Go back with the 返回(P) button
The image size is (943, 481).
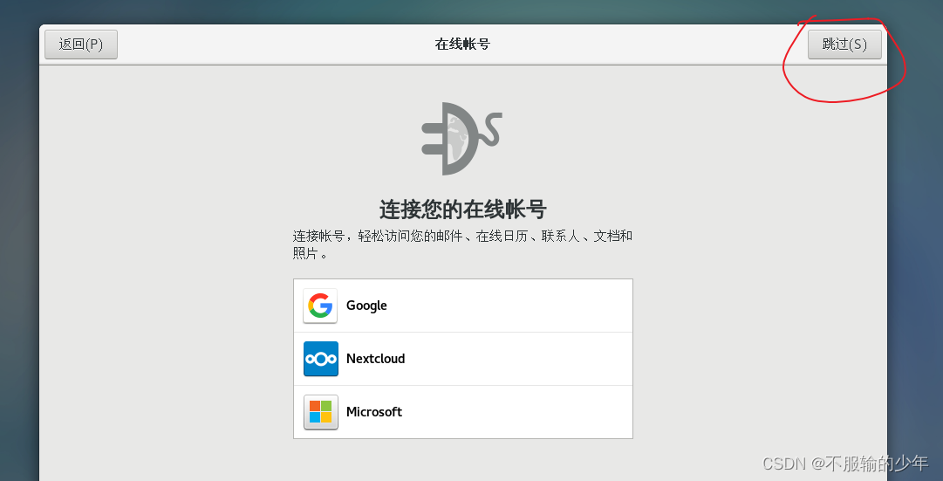pyautogui.click(x=81, y=45)
